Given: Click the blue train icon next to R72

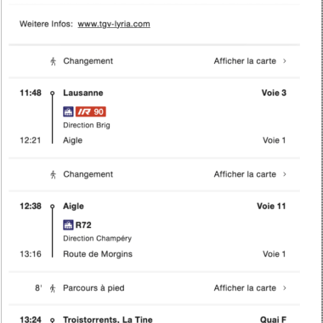Looking at the screenshot, I should click(68, 225).
